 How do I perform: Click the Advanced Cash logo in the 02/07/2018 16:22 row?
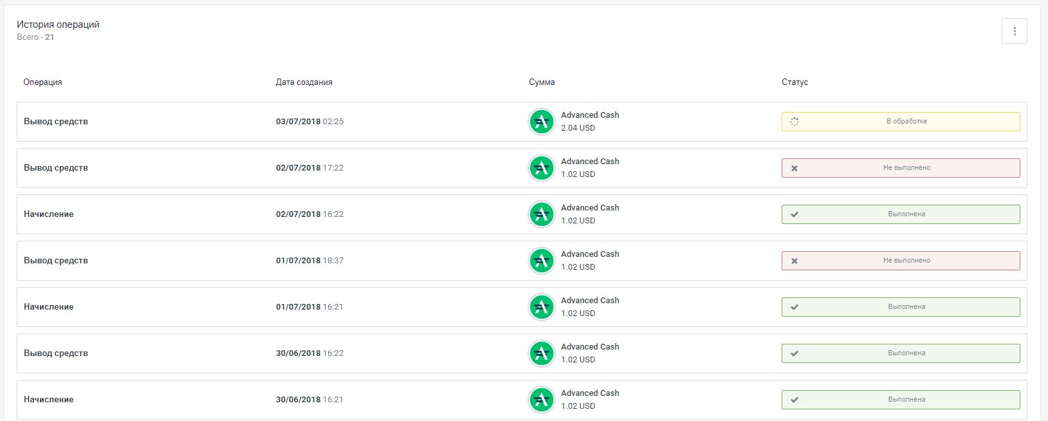click(x=541, y=214)
